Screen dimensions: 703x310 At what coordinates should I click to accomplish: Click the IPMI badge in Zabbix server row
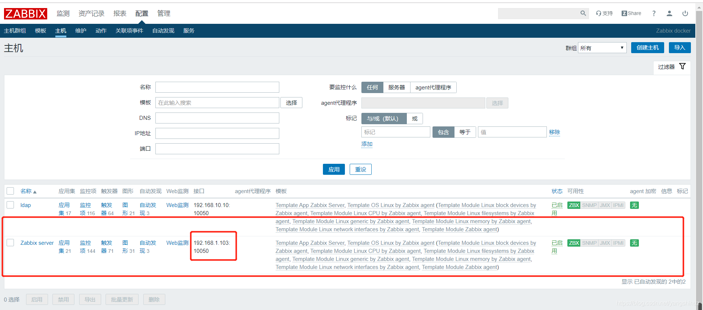click(x=618, y=243)
